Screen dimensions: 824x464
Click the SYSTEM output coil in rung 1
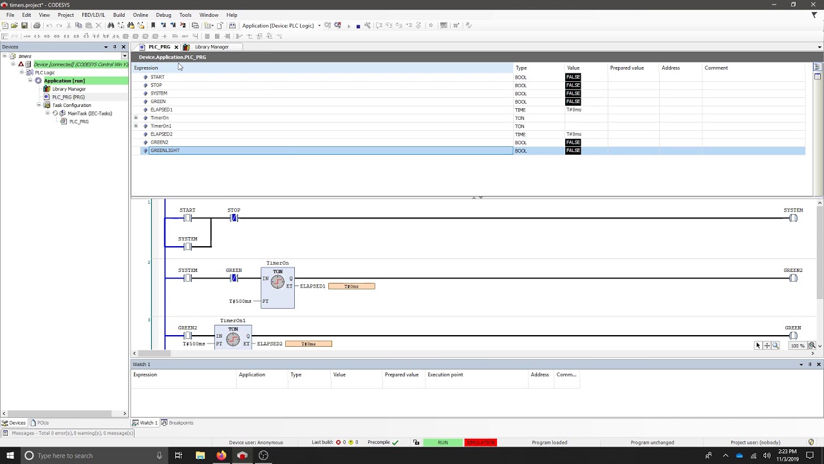click(793, 218)
